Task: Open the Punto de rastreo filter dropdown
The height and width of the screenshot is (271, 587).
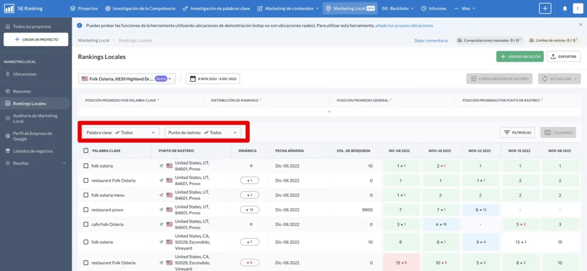Action: pos(203,132)
